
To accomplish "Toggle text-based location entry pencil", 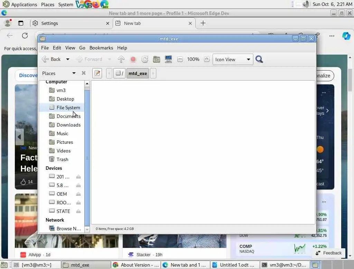I will click(x=97, y=73).
